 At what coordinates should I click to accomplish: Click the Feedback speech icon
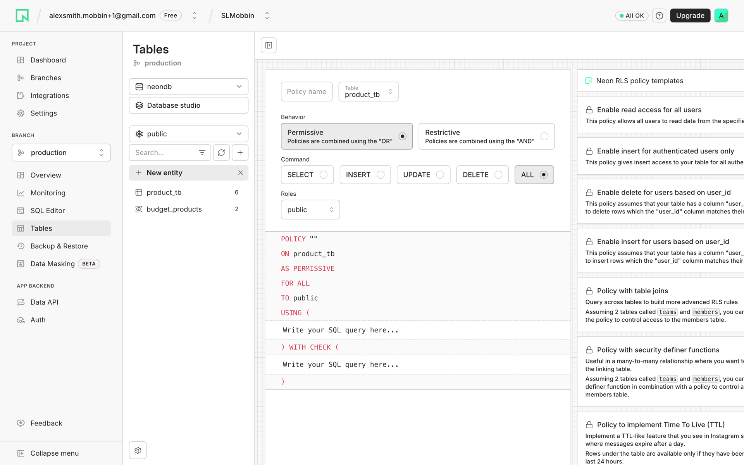(21, 423)
